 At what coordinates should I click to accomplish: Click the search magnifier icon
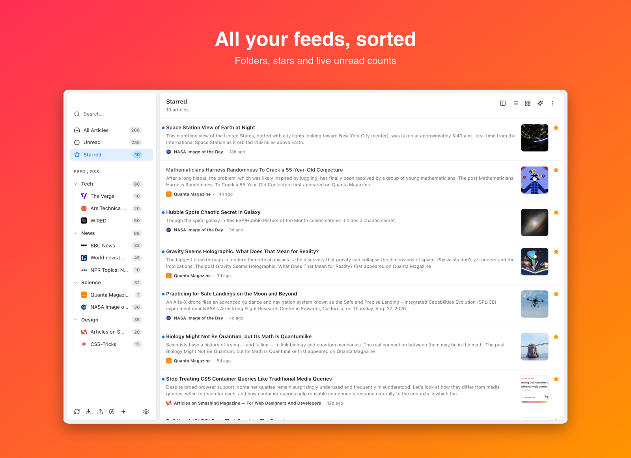click(x=77, y=114)
